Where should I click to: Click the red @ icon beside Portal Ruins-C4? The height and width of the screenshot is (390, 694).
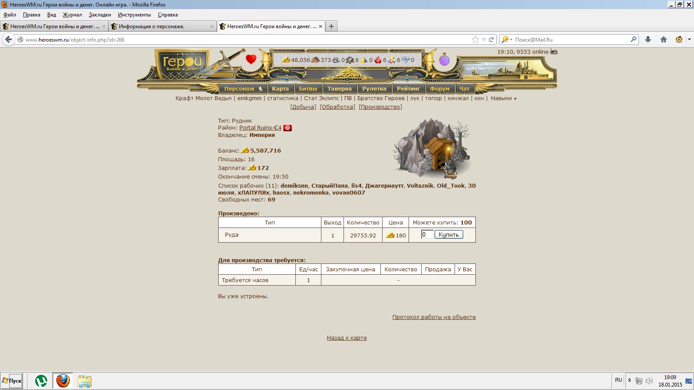click(x=288, y=128)
